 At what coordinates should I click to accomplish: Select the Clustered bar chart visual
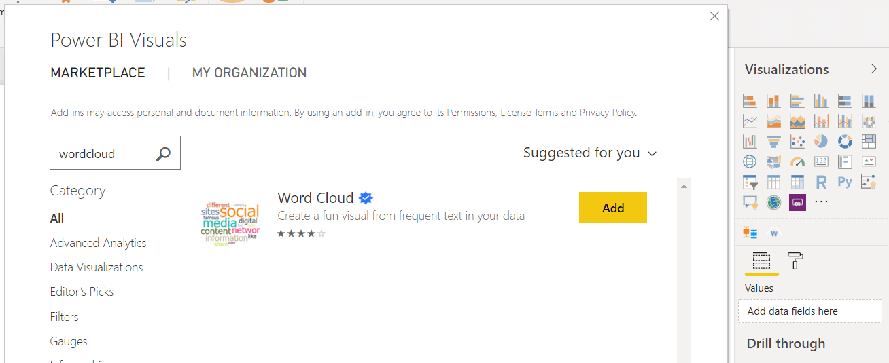[x=797, y=101]
